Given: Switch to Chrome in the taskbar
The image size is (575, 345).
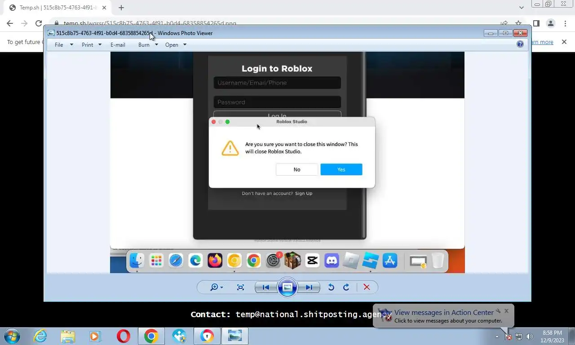Looking at the screenshot, I should [x=151, y=336].
